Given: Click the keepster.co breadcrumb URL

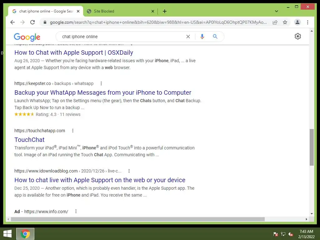Looking at the screenshot, I should pyautogui.click(x=54, y=83).
